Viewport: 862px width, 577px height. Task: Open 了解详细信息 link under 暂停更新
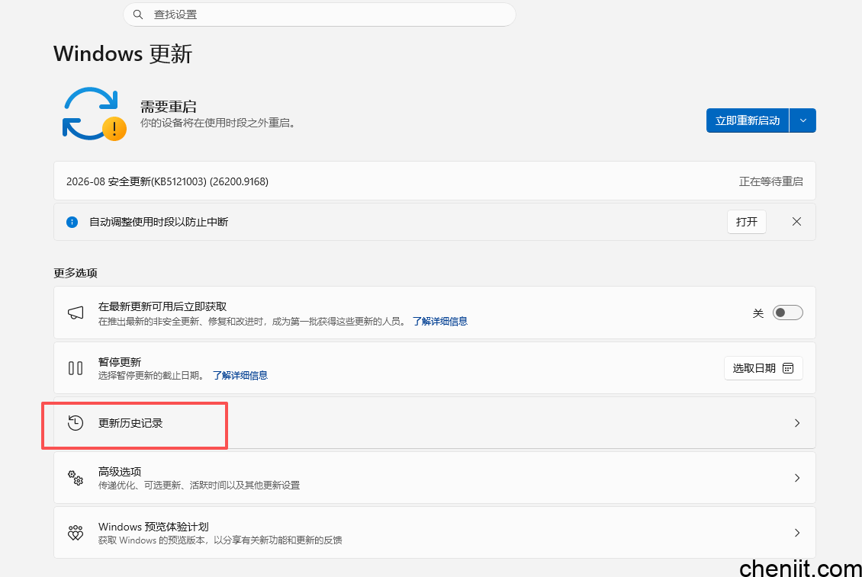pyautogui.click(x=240, y=375)
